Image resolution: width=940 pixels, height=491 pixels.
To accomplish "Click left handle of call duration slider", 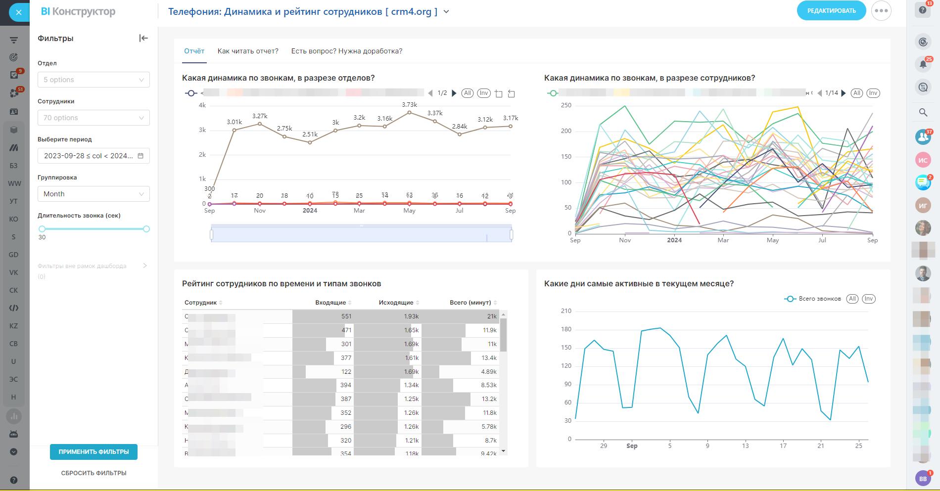I will coord(42,229).
